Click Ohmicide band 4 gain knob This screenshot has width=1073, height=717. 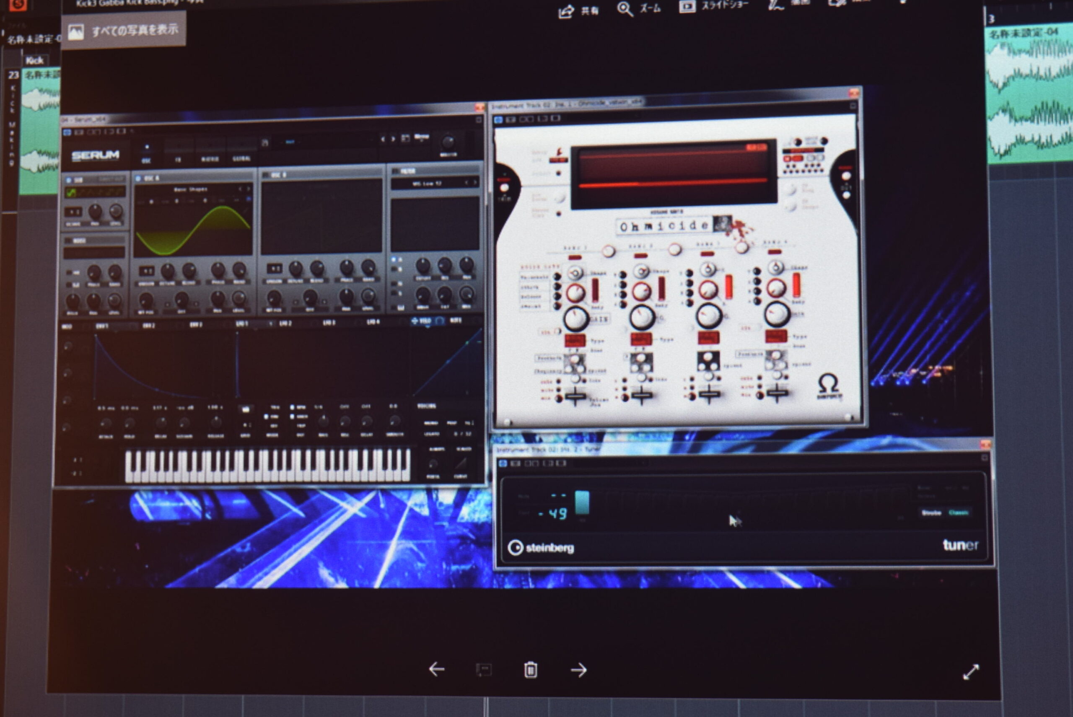[777, 314]
